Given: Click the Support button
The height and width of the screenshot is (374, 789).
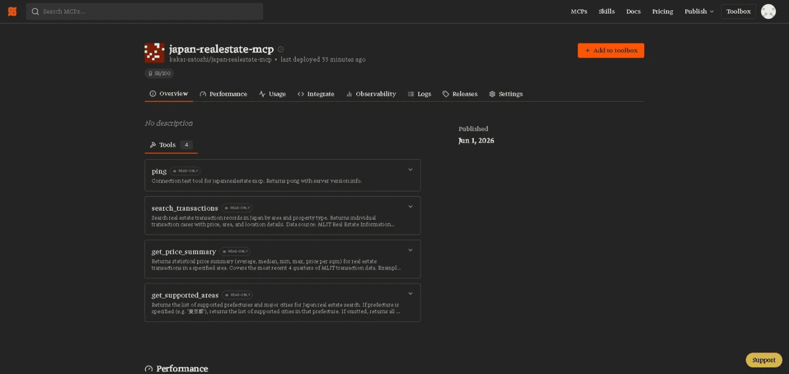Looking at the screenshot, I should click(x=764, y=360).
